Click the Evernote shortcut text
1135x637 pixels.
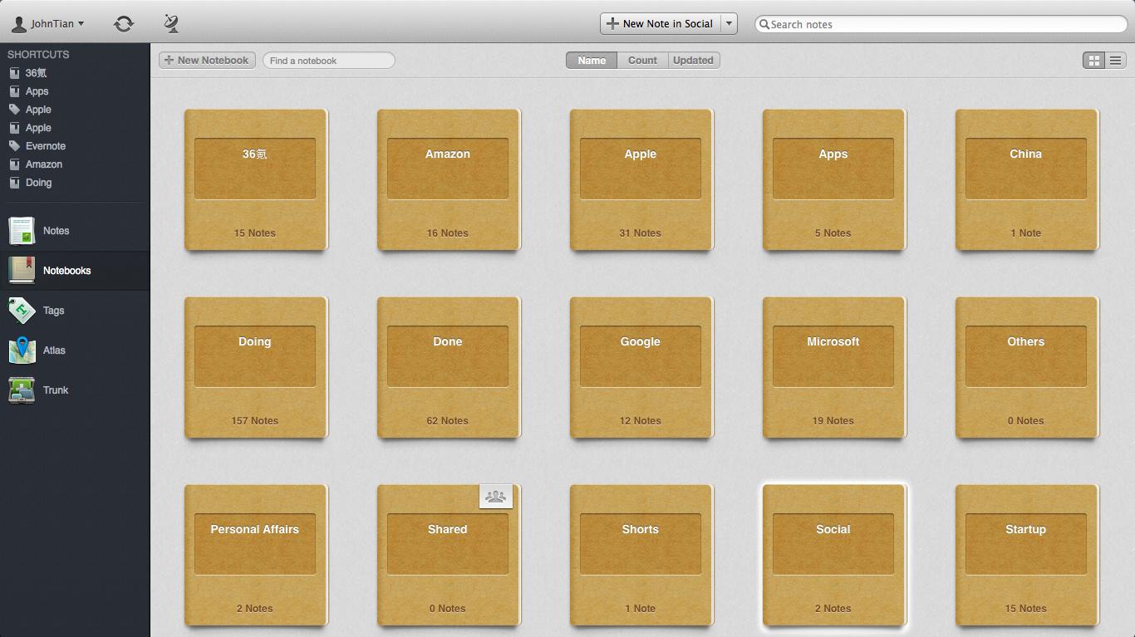point(46,146)
